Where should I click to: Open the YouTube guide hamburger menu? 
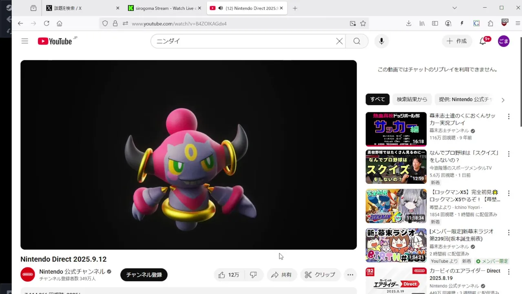(25, 41)
